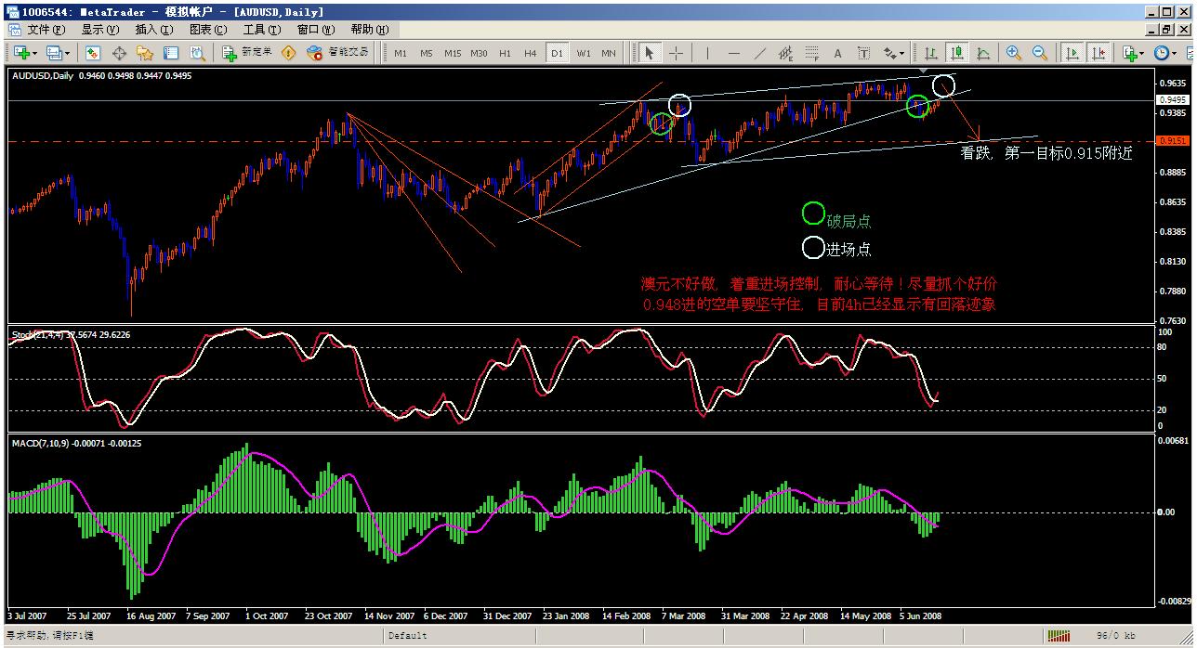This screenshot has height=648, width=1197.
Task: Open the New Chart dropdown arrow
Action: tap(34, 53)
